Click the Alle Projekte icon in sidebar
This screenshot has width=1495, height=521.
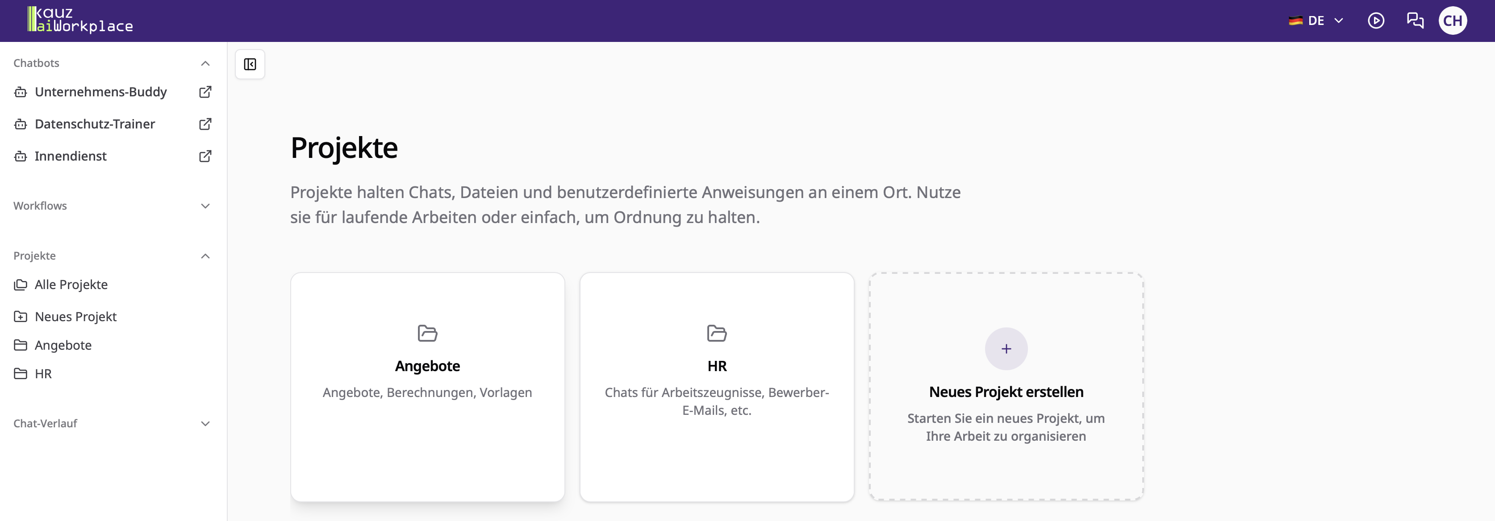click(21, 284)
